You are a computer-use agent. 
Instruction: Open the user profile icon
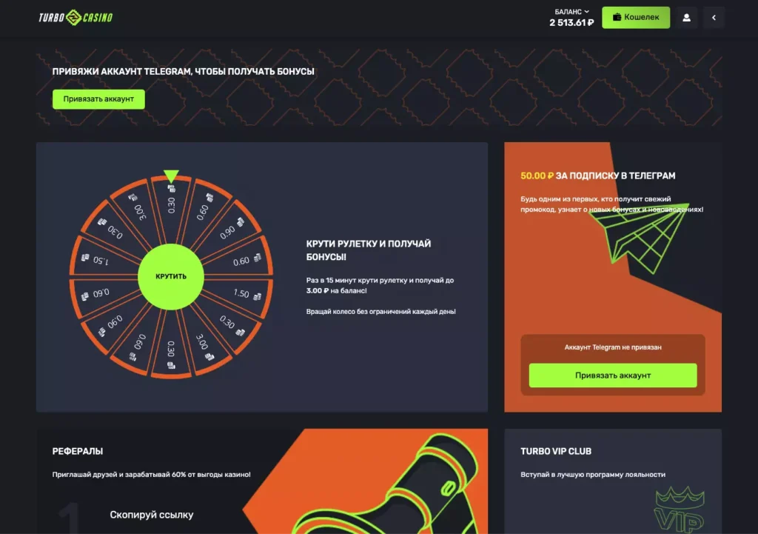[x=686, y=18]
